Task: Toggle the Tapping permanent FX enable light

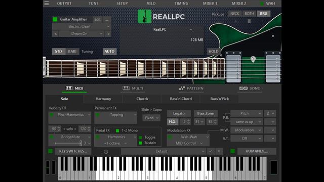Action: [x=98, y=115]
